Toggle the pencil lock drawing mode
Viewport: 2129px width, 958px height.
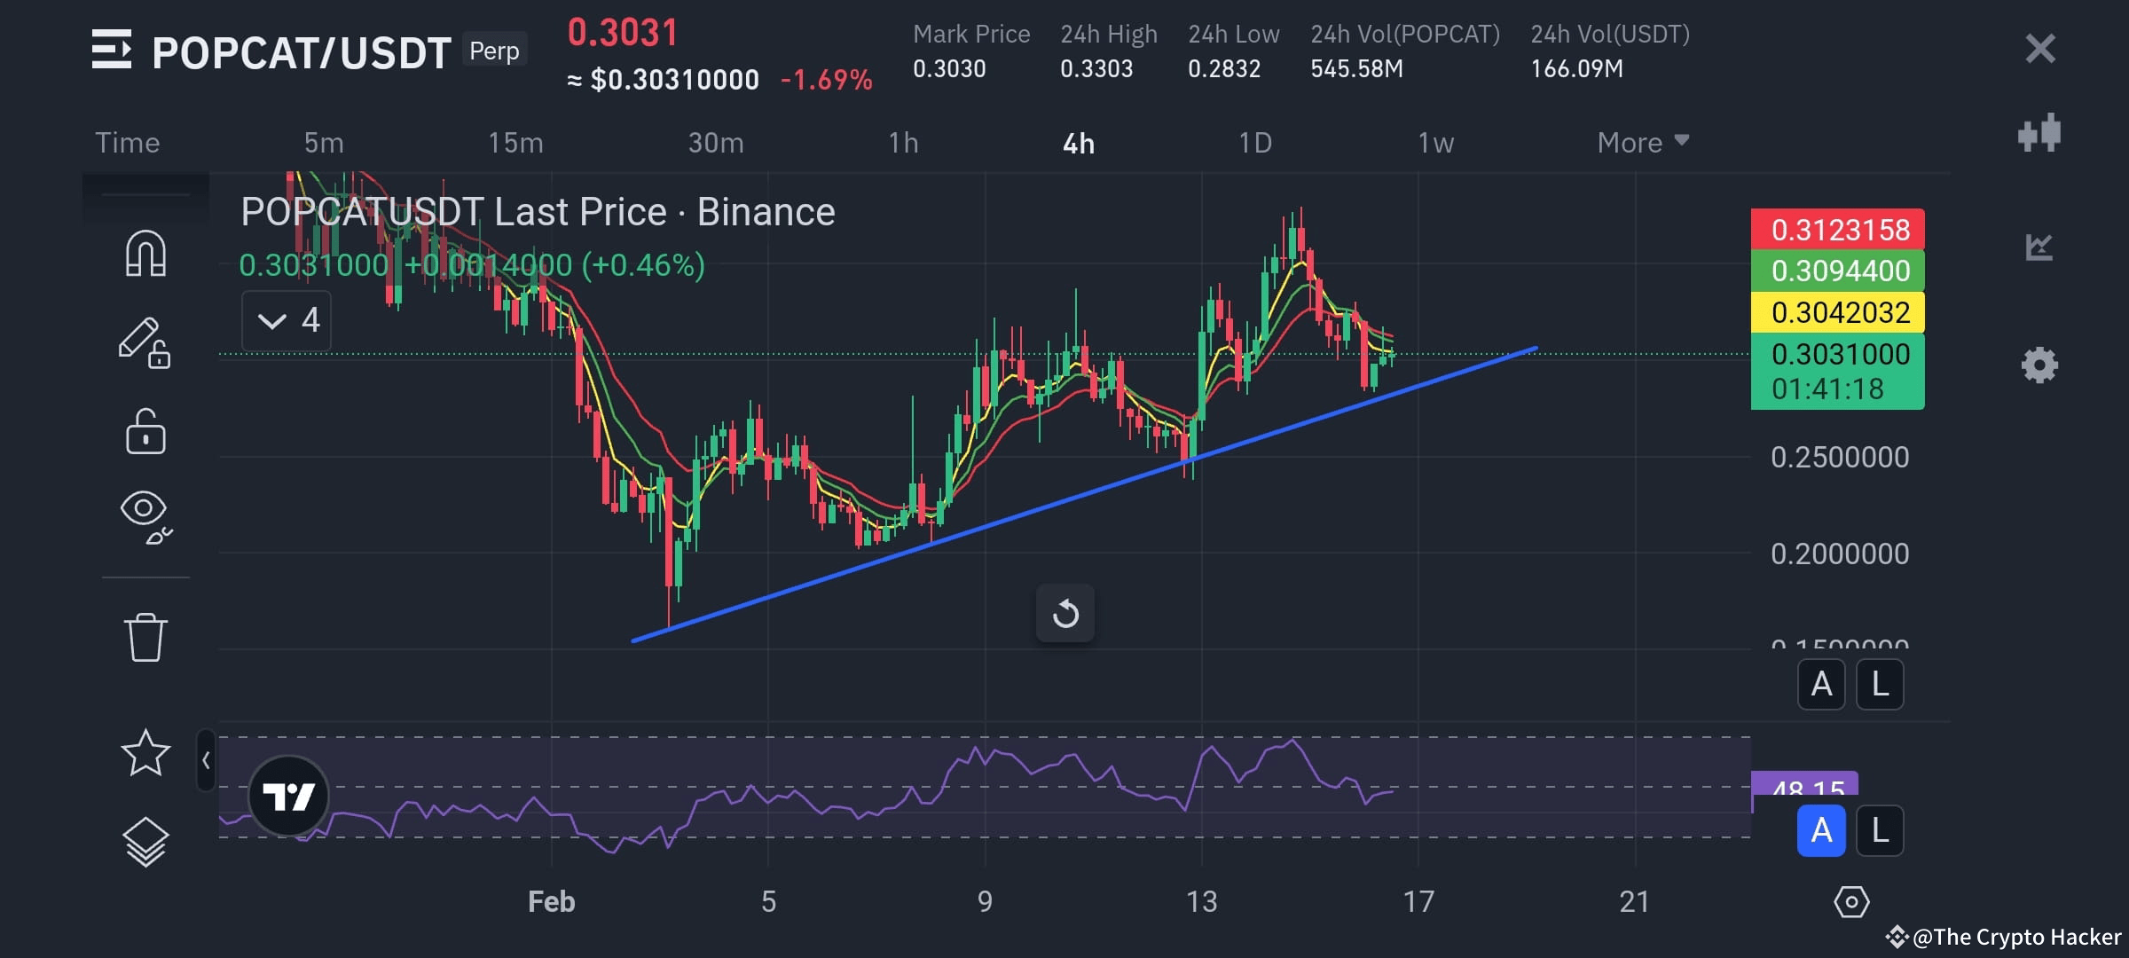145,342
